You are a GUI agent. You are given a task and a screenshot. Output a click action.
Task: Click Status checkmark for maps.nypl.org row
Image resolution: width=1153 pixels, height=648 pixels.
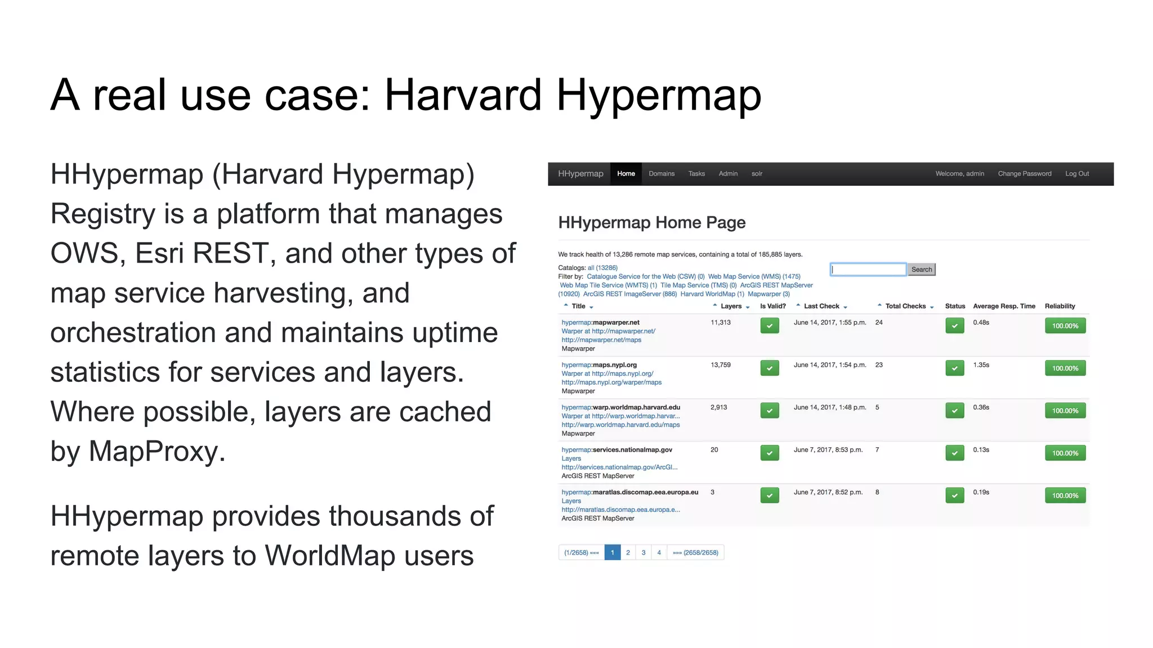pyautogui.click(x=955, y=368)
